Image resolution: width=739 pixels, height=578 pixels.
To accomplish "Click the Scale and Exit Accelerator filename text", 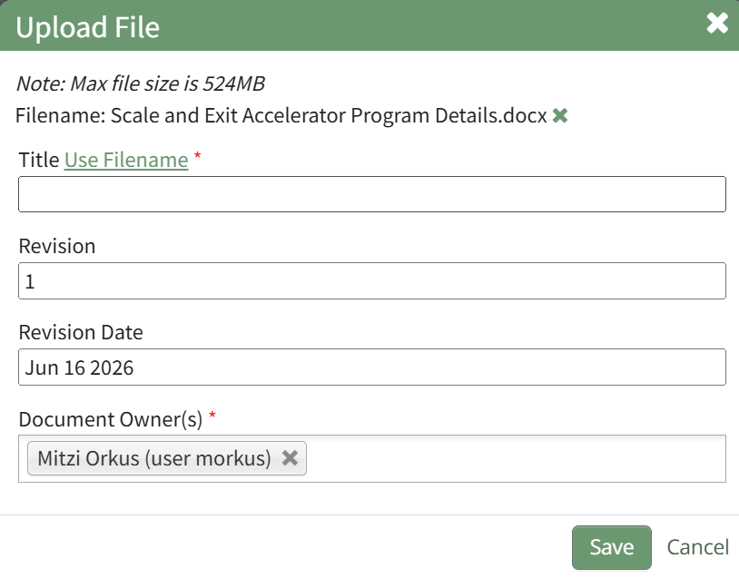I will click(x=329, y=115).
